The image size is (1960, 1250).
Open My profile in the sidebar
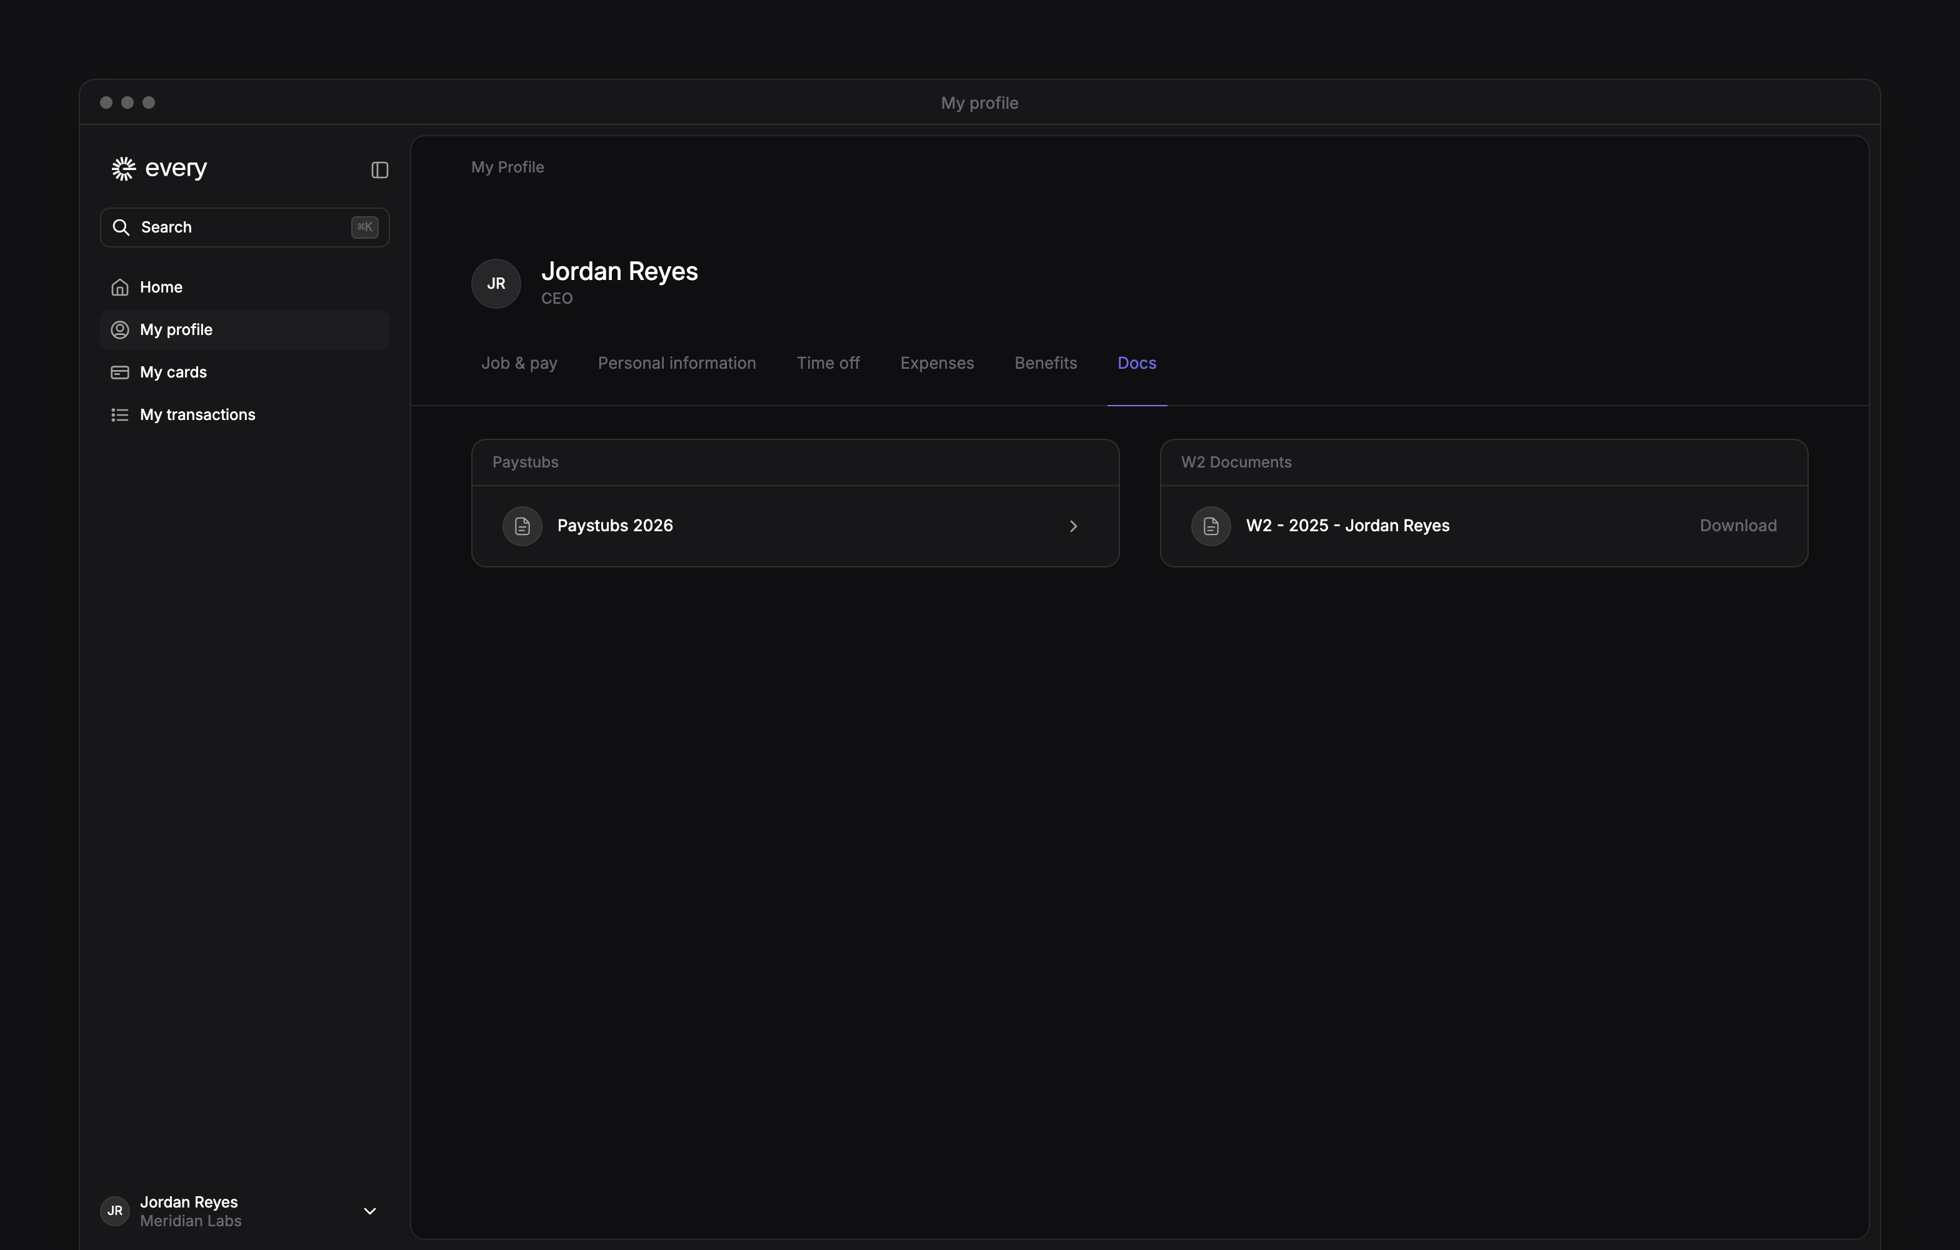click(244, 329)
